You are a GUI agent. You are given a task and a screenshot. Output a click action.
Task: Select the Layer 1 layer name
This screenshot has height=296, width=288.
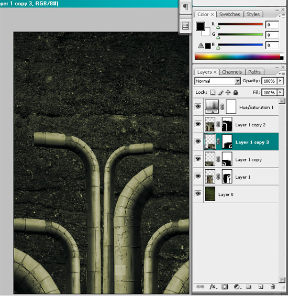[x=242, y=177]
